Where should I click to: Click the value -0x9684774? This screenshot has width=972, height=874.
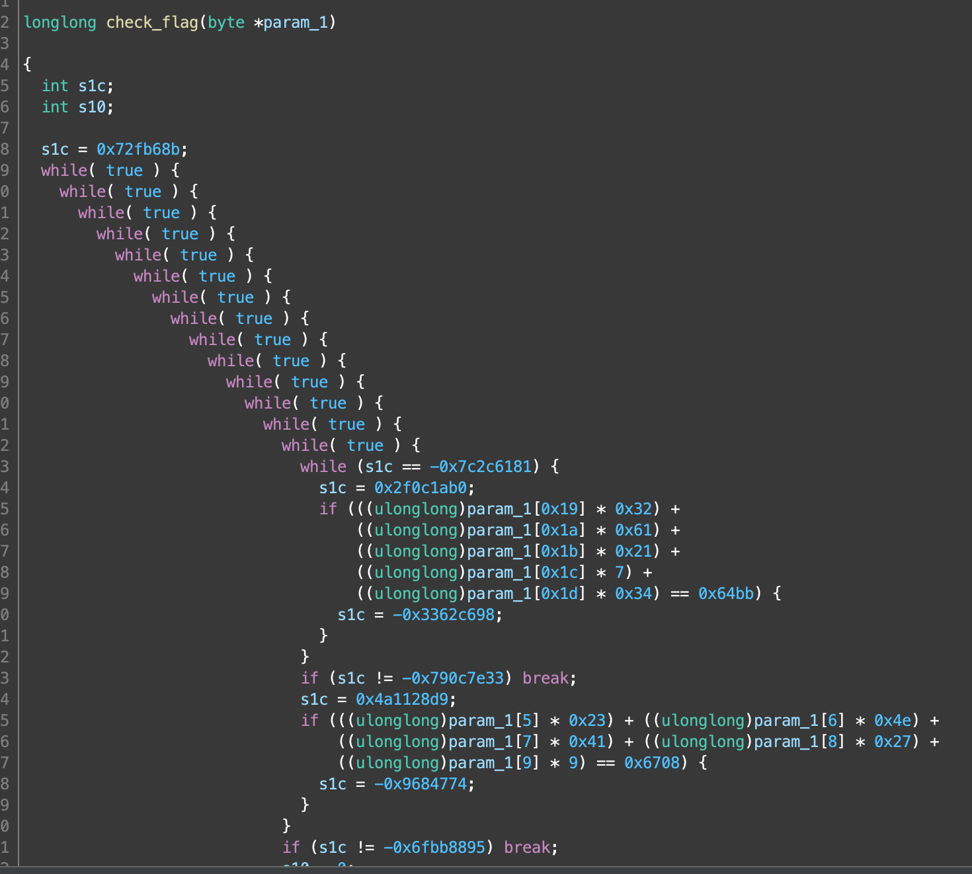[421, 784]
